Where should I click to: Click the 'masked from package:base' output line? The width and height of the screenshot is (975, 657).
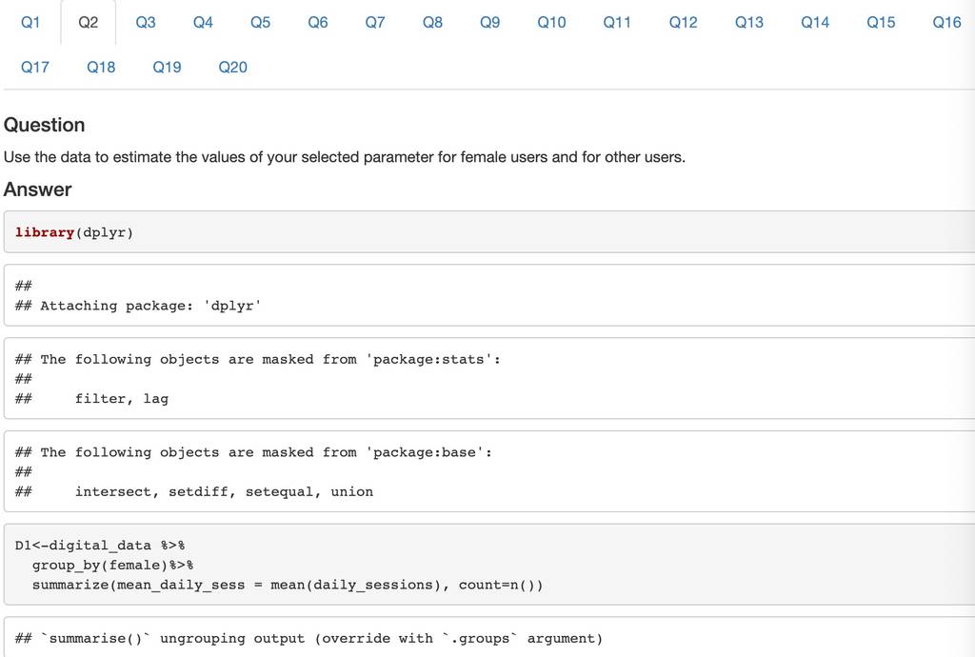pyautogui.click(x=253, y=452)
